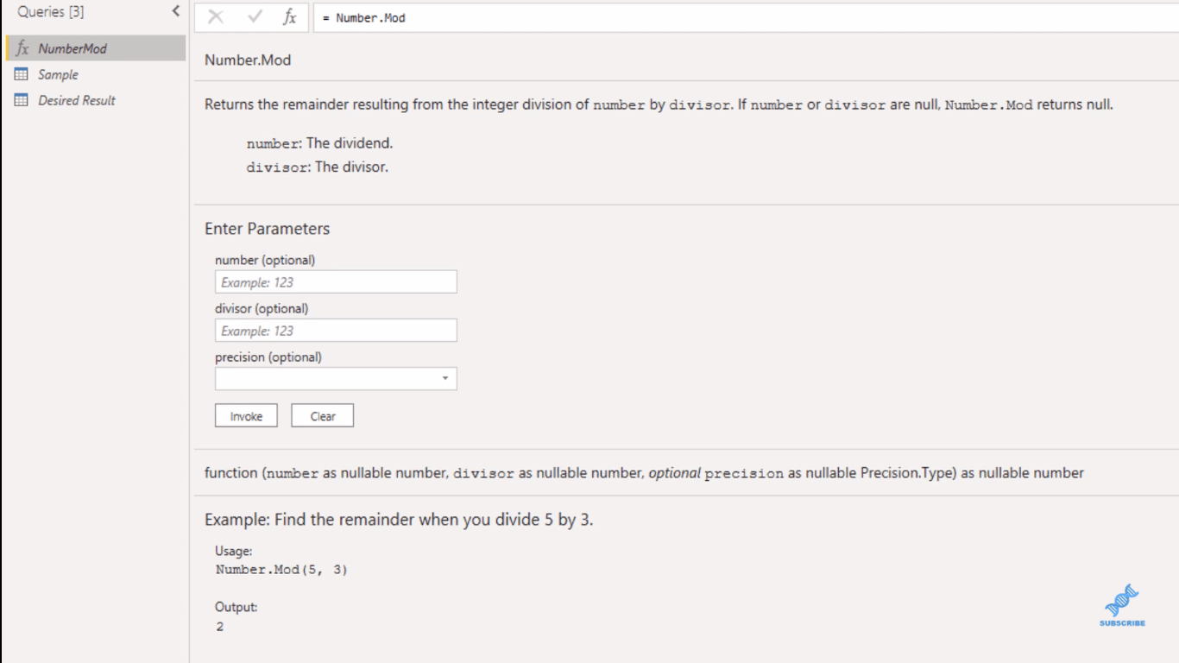The height and width of the screenshot is (663, 1179).
Task: Click the table icon beside Desired Result
Action: tap(22, 100)
